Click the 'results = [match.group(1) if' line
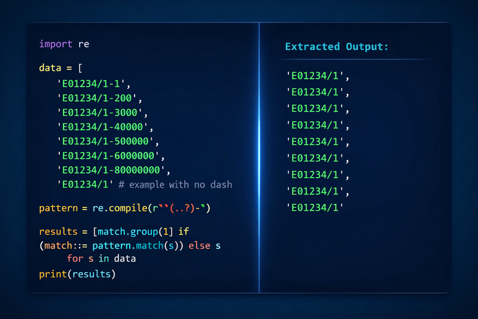Screen dimensions: 478x319 (114, 232)
